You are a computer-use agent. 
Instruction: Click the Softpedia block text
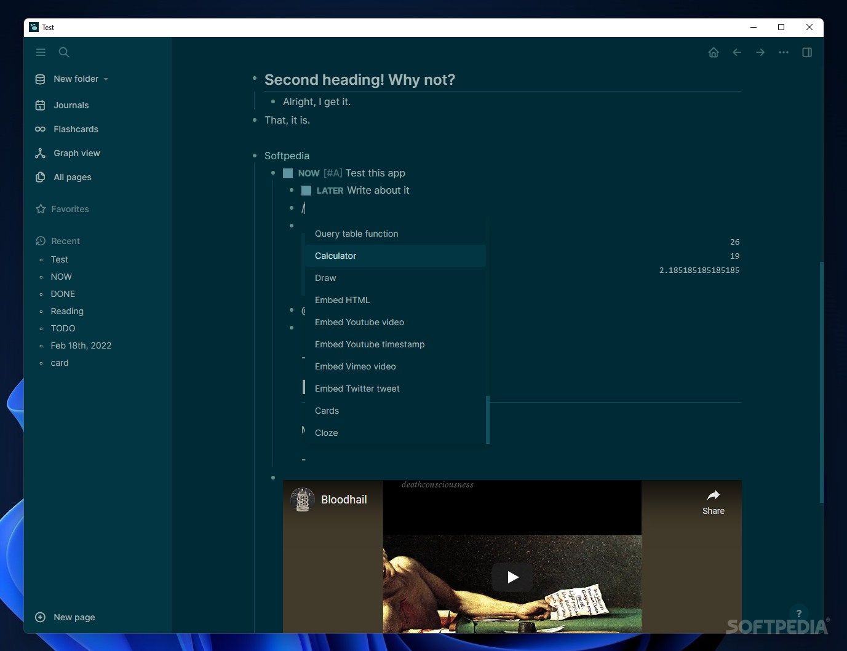click(287, 156)
